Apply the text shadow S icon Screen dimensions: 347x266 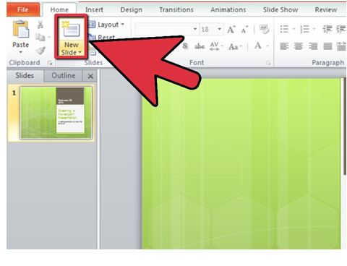point(185,46)
